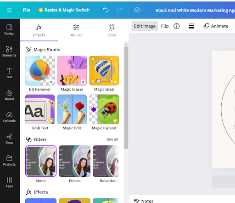Image resolution: width=235 pixels, height=203 pixels.
Task: Select the BG Remover thumbnail
Action: (40, 70)
